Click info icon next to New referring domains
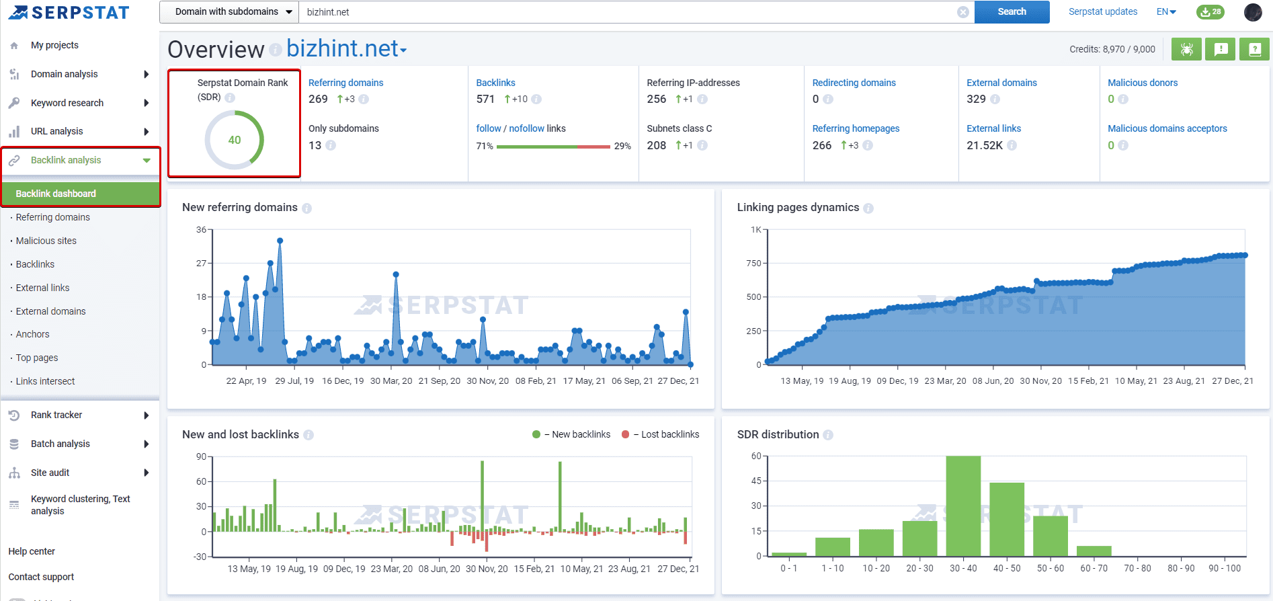Image resolution: width=1273 pixels, height=601 pixels. click(x=306, y=208)
